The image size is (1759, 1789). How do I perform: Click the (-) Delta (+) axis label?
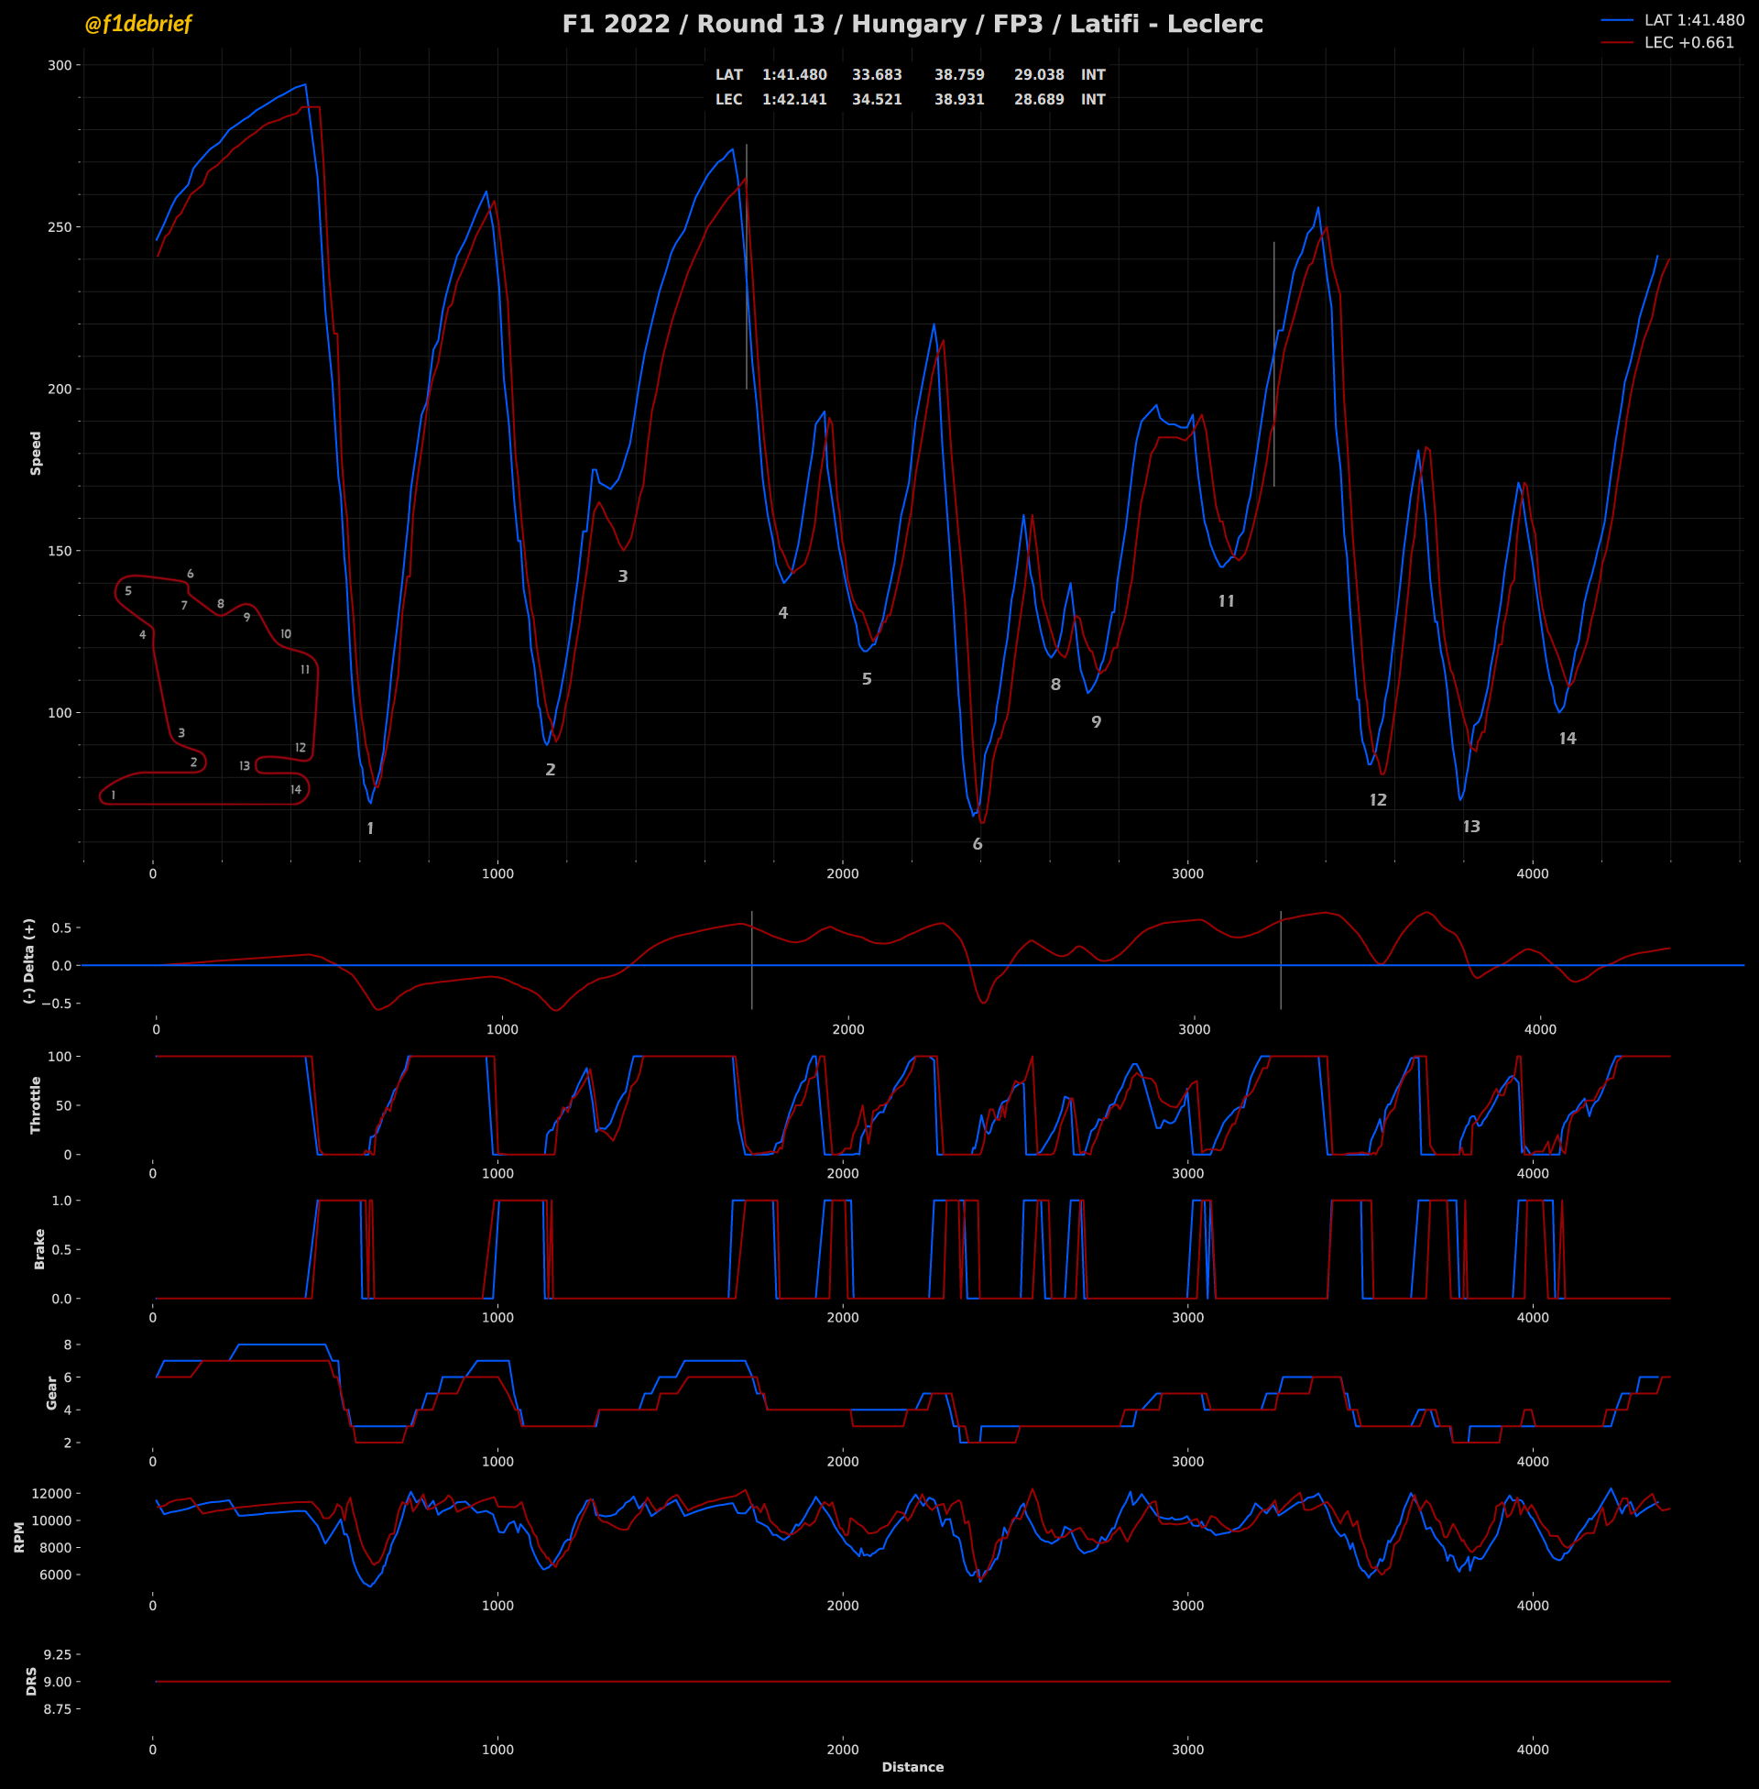pyautogui.click(x=29, y=961)
